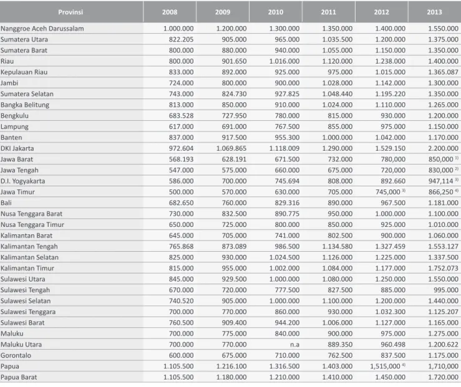Select Sulawesi Selatan's 2011 value 1.100.000

[337, 301]
